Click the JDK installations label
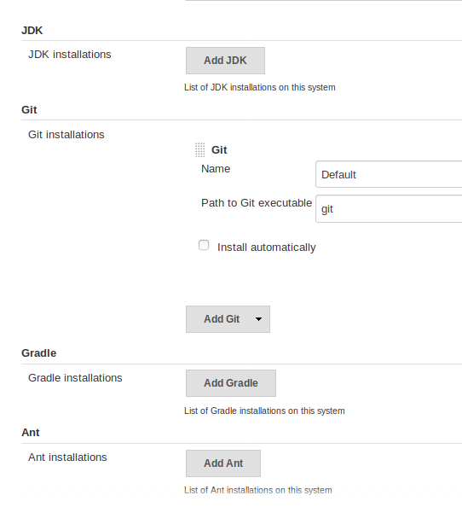The width and height of the screenshot is (462, 507). [x=69, y=55]
